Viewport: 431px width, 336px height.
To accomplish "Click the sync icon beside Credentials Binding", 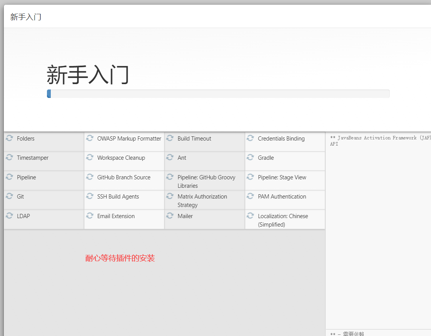I will pos(250,138).
